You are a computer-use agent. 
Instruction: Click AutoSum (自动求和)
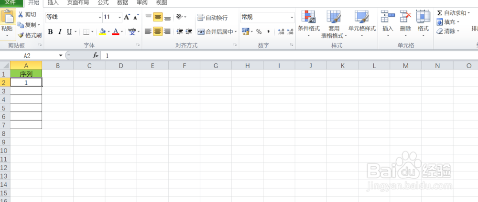[x=451, y=13]
